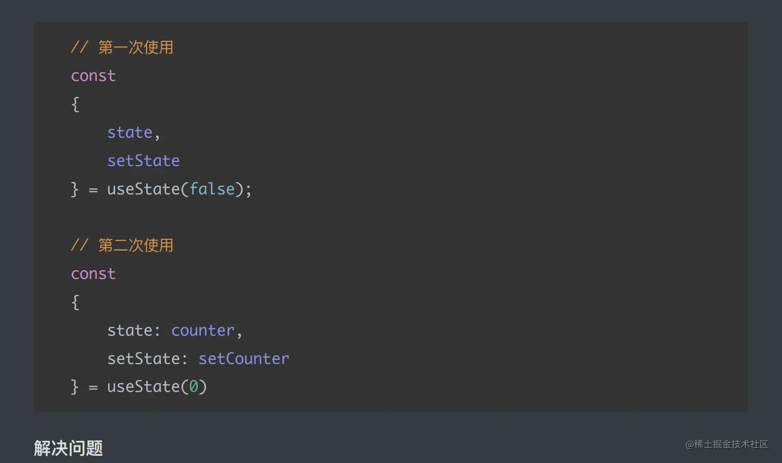The image size is (782, 463).
Task: Select the setCounter identifier
Action: pos(244,359)
